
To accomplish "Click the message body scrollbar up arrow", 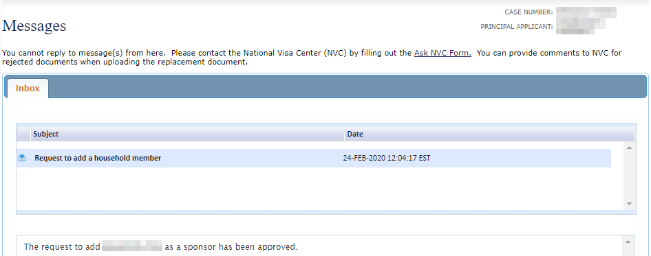I will (628, 242).
